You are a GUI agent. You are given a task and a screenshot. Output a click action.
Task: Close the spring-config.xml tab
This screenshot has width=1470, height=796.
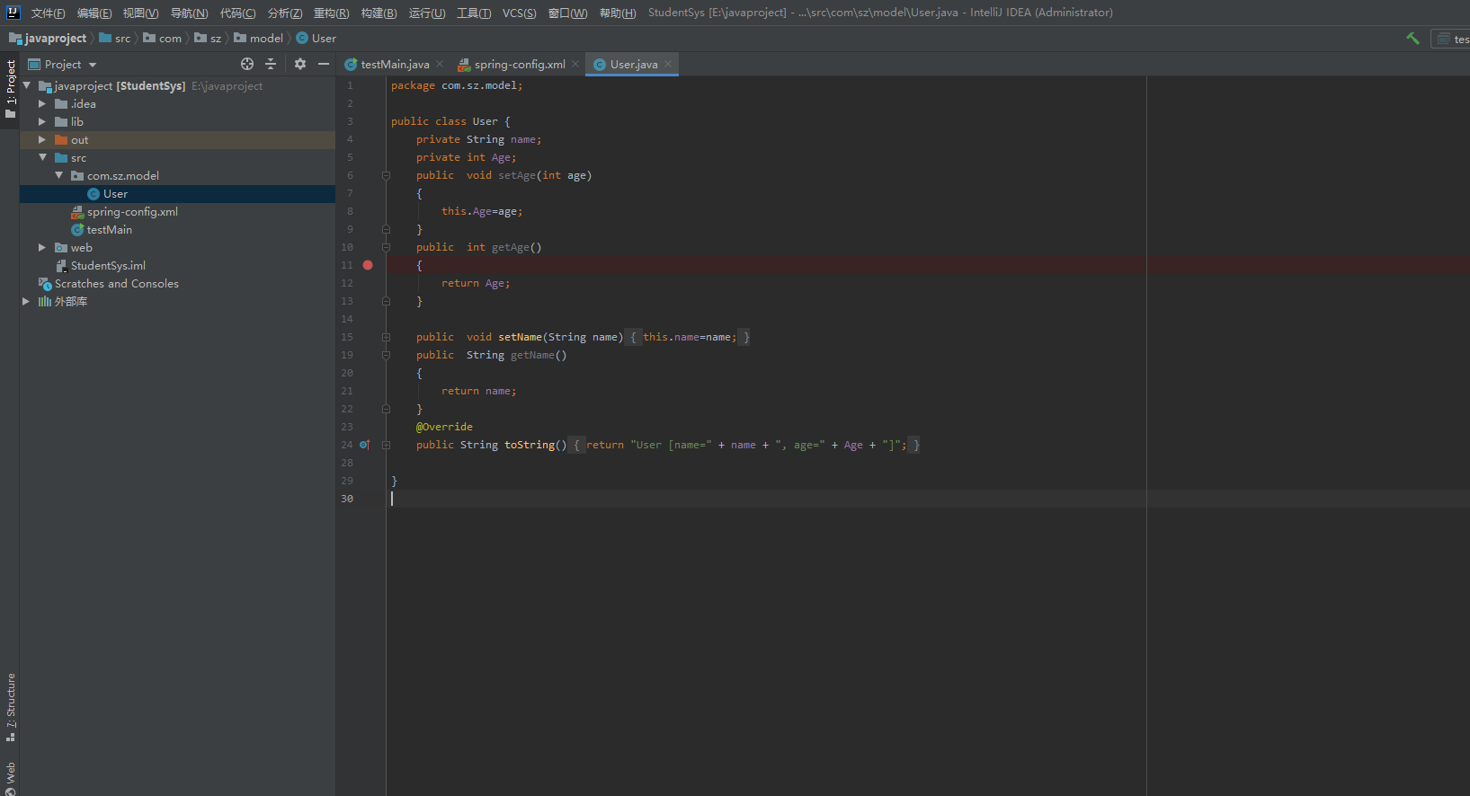tap(575, 64)
